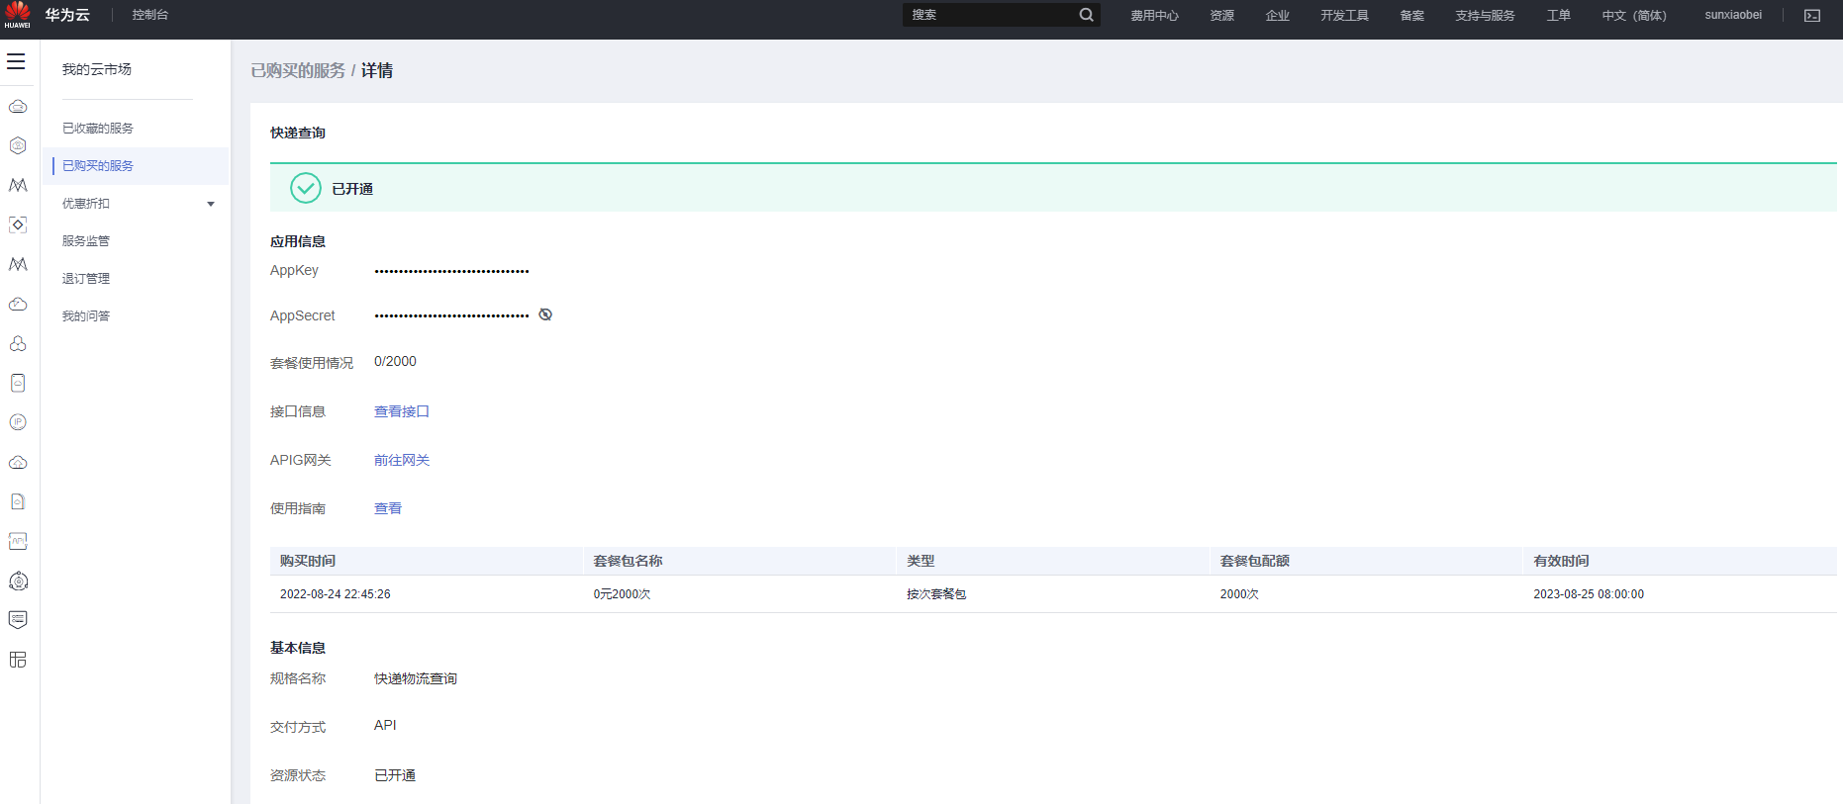
Task: Click the 套餐包名称 column header
Action: [629, 561]
